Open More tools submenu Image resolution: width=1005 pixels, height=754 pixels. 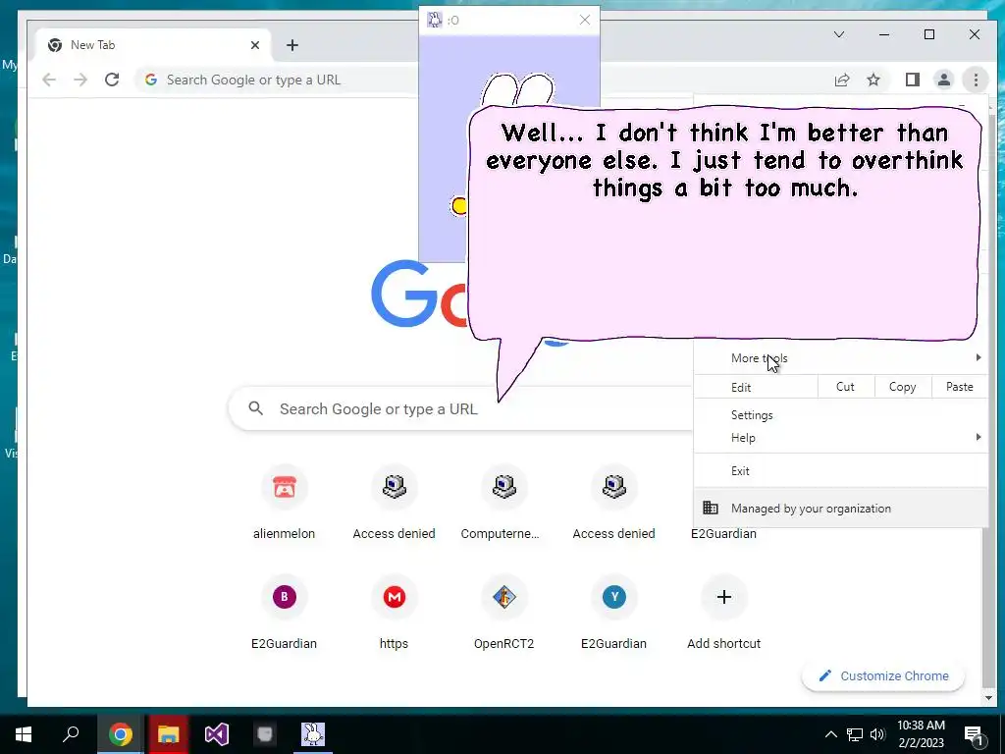pos(841,357)
